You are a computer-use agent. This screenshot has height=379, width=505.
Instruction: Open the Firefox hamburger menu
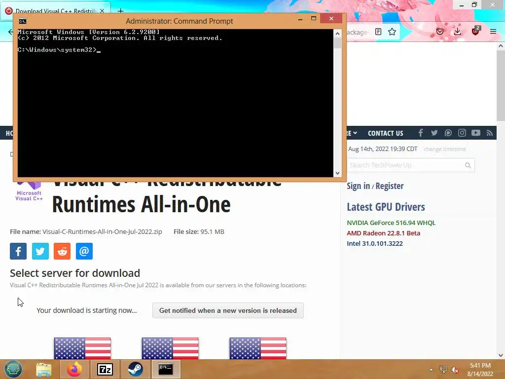[493, 32]
